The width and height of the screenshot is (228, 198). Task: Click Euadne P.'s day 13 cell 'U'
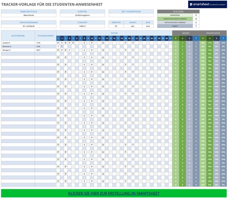coord(103,43)
